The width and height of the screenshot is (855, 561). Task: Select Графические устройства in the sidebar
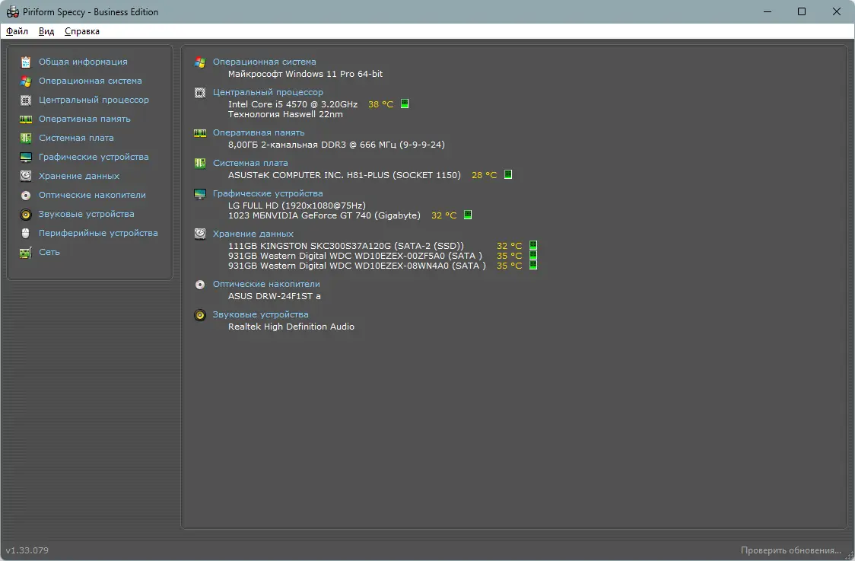click(94, 157)
